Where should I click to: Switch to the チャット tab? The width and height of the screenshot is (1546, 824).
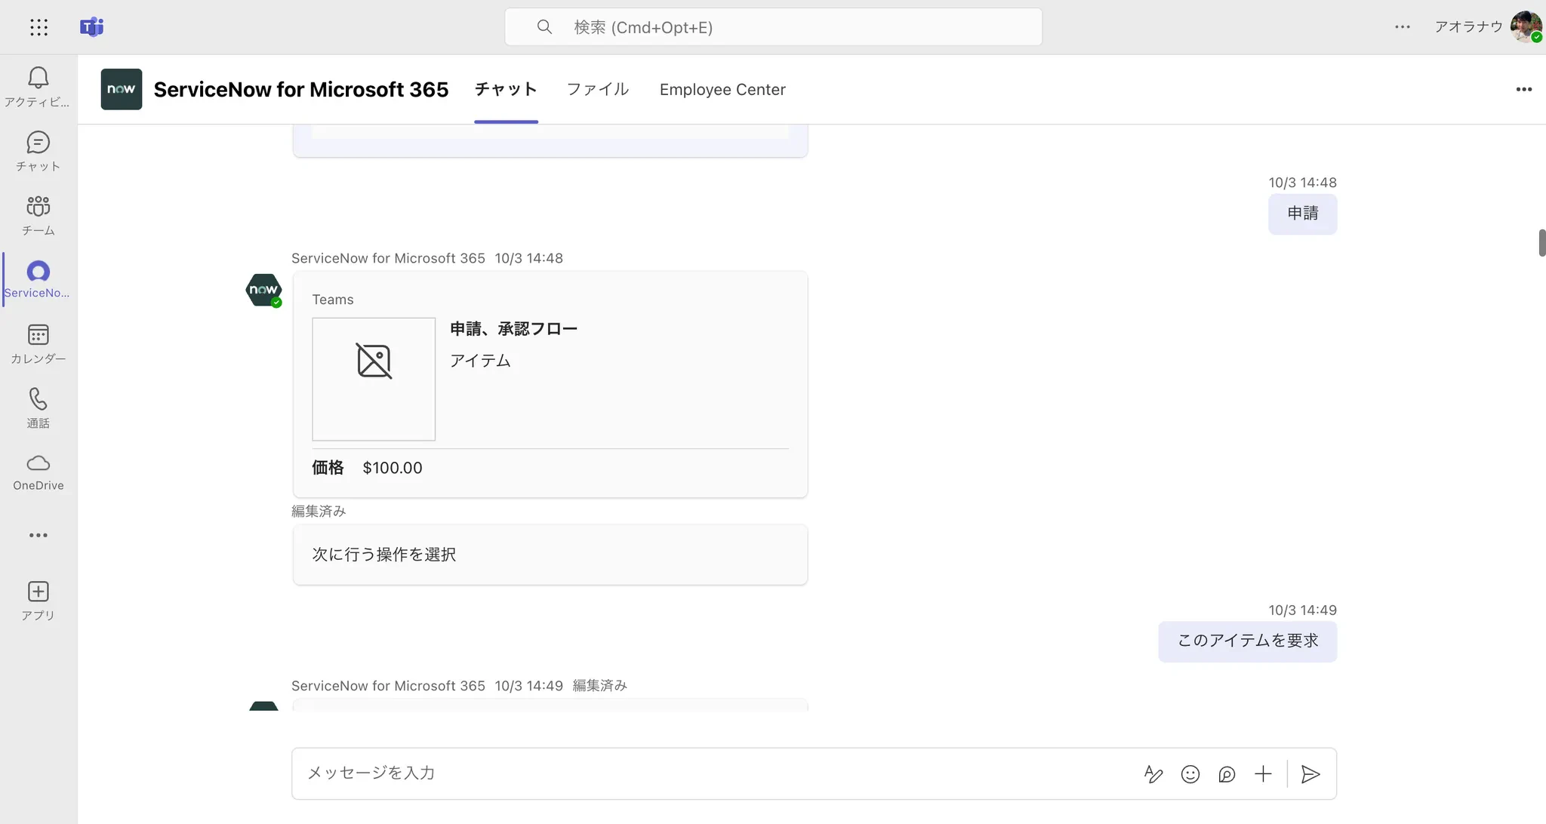click(x=506, y=89)
